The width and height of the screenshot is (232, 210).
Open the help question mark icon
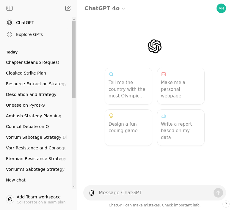pyautogui.click(x=226, y=204)
